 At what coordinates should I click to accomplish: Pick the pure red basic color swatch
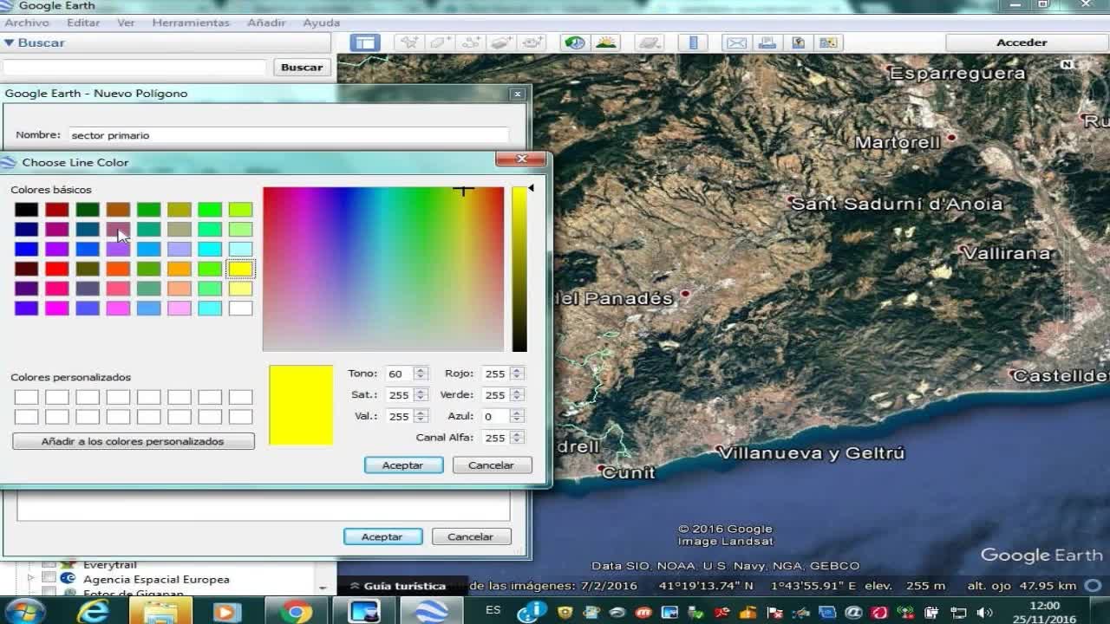(x=57, y=269)
